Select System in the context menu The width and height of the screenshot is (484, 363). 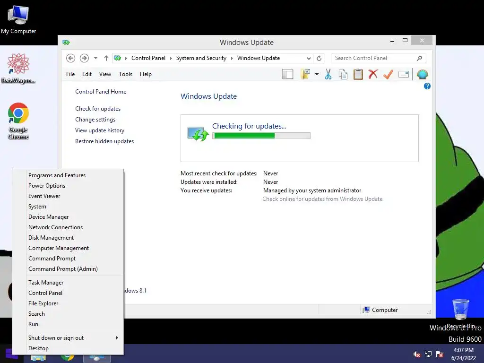tap(37, 207)
